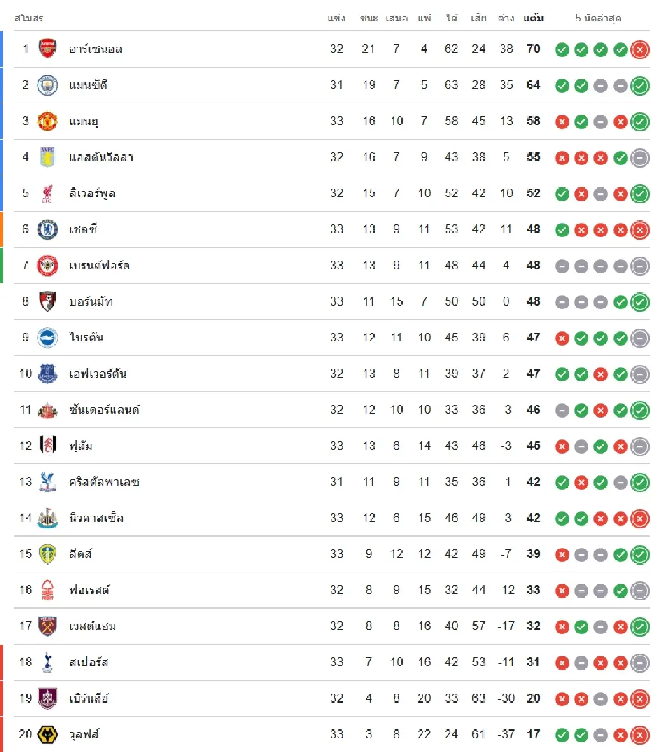The image size is (660, 752).
Task: Click Man City's latest match win icon
Action: (640, 86)
